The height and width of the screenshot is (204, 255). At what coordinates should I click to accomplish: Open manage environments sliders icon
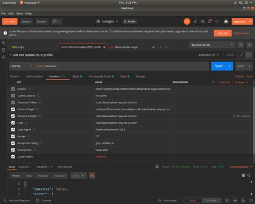tap(249, 45)
